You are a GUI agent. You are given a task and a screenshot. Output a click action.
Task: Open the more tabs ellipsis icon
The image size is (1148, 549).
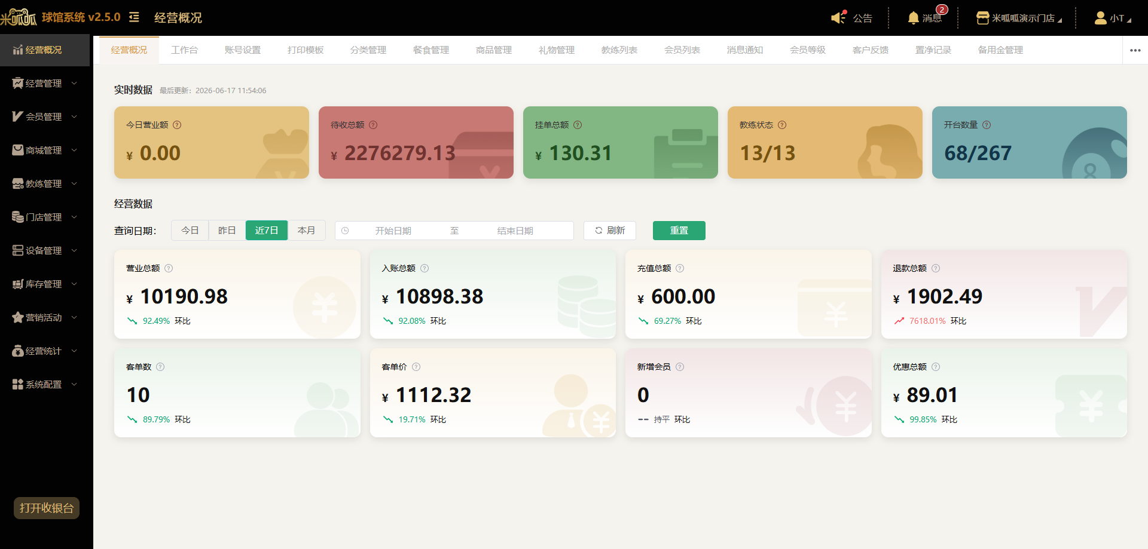point(1135,50)
